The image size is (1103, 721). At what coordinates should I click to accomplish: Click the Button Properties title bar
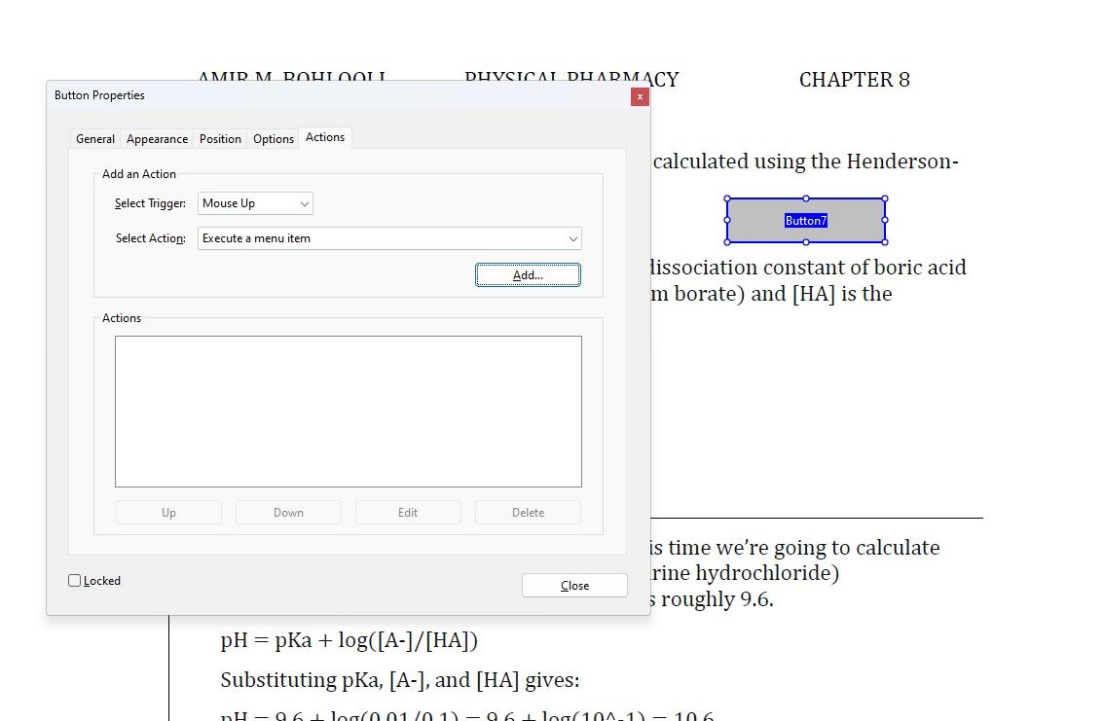pyautogui.click(x=292, y=96)
